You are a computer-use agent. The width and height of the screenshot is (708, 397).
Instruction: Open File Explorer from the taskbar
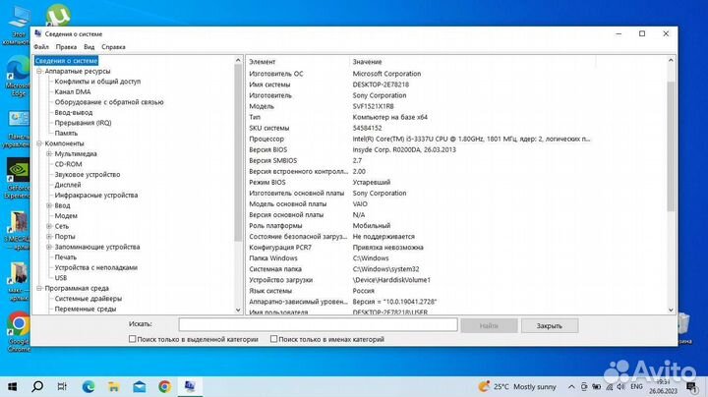[114, 386]
